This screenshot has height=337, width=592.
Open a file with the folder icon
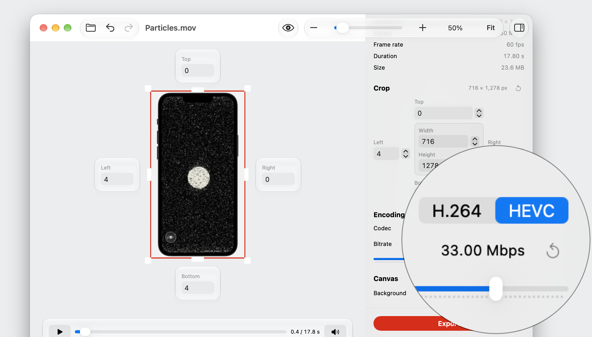(x=91, y=28)
